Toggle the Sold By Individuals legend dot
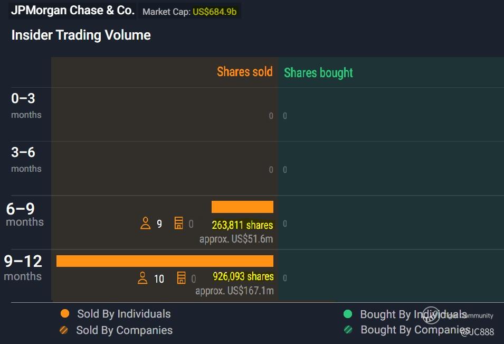Image resolution: width=504 pixels, height=344 pixels. (65, 314)
